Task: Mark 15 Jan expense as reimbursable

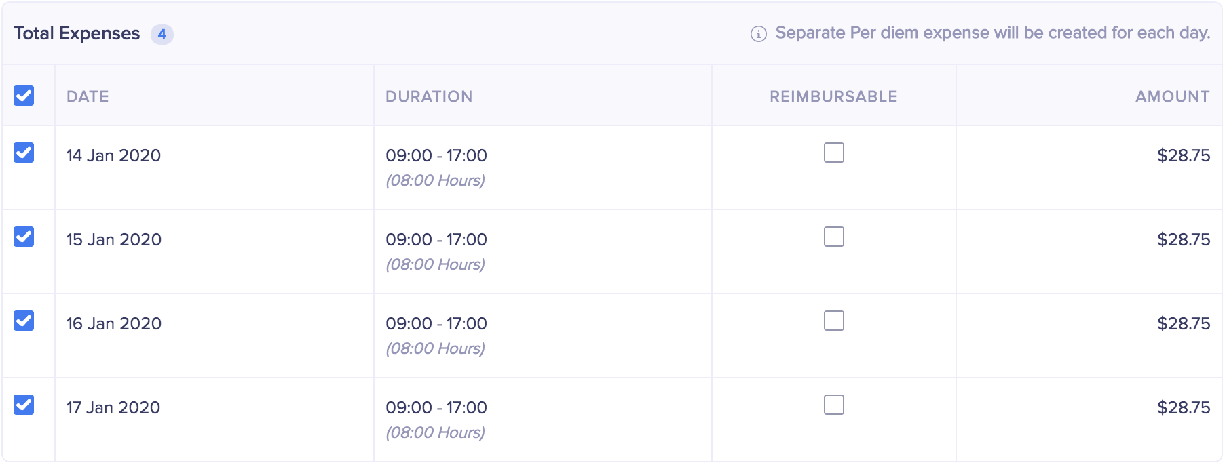Action: click(x=833, y=237)
